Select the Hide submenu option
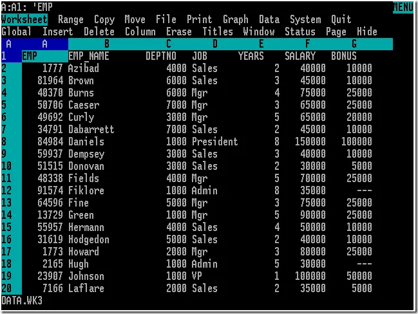This screenshot has width=418, height=314. (x=367, y=32)
